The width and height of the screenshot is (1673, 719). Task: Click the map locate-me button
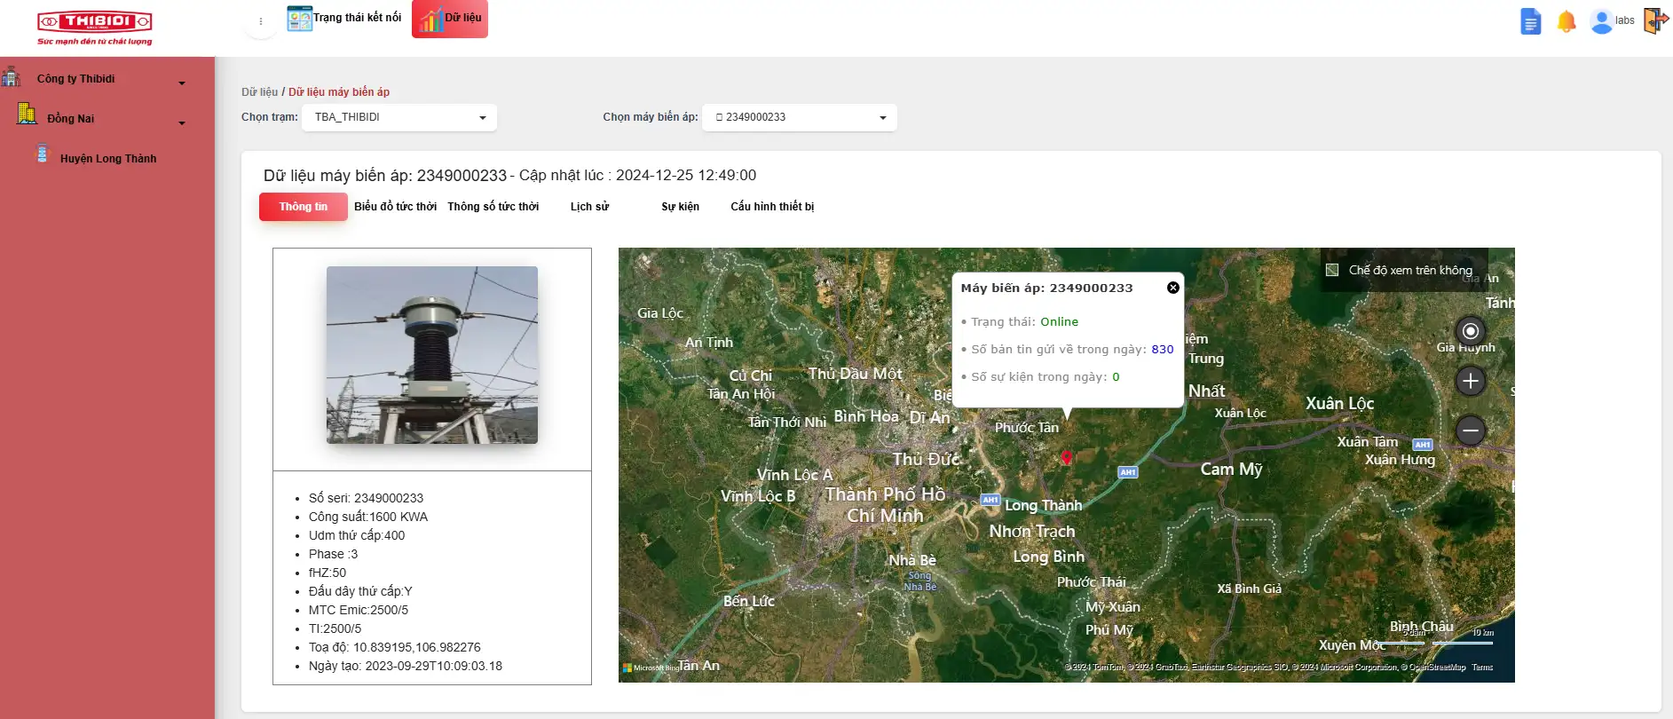(x=1471, y=331)
